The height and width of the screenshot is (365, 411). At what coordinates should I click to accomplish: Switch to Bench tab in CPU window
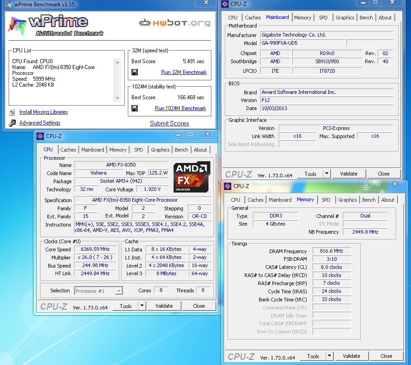(182, 150)
